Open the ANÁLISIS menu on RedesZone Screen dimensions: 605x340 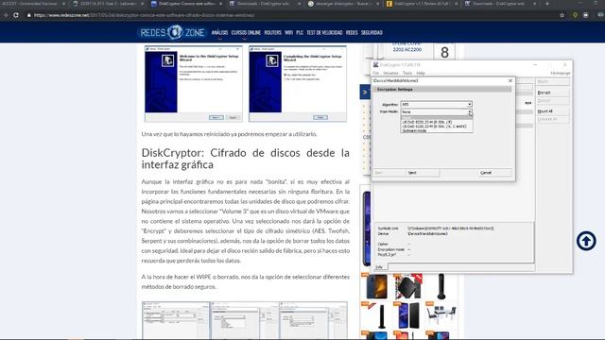pyautogui.click(x=219, y=33)
